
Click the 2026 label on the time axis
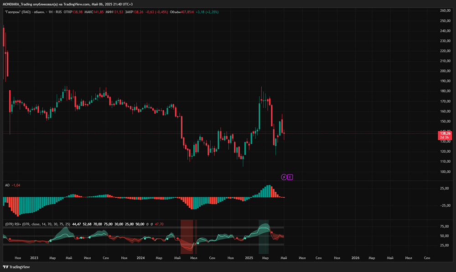[x=355, y=258]
